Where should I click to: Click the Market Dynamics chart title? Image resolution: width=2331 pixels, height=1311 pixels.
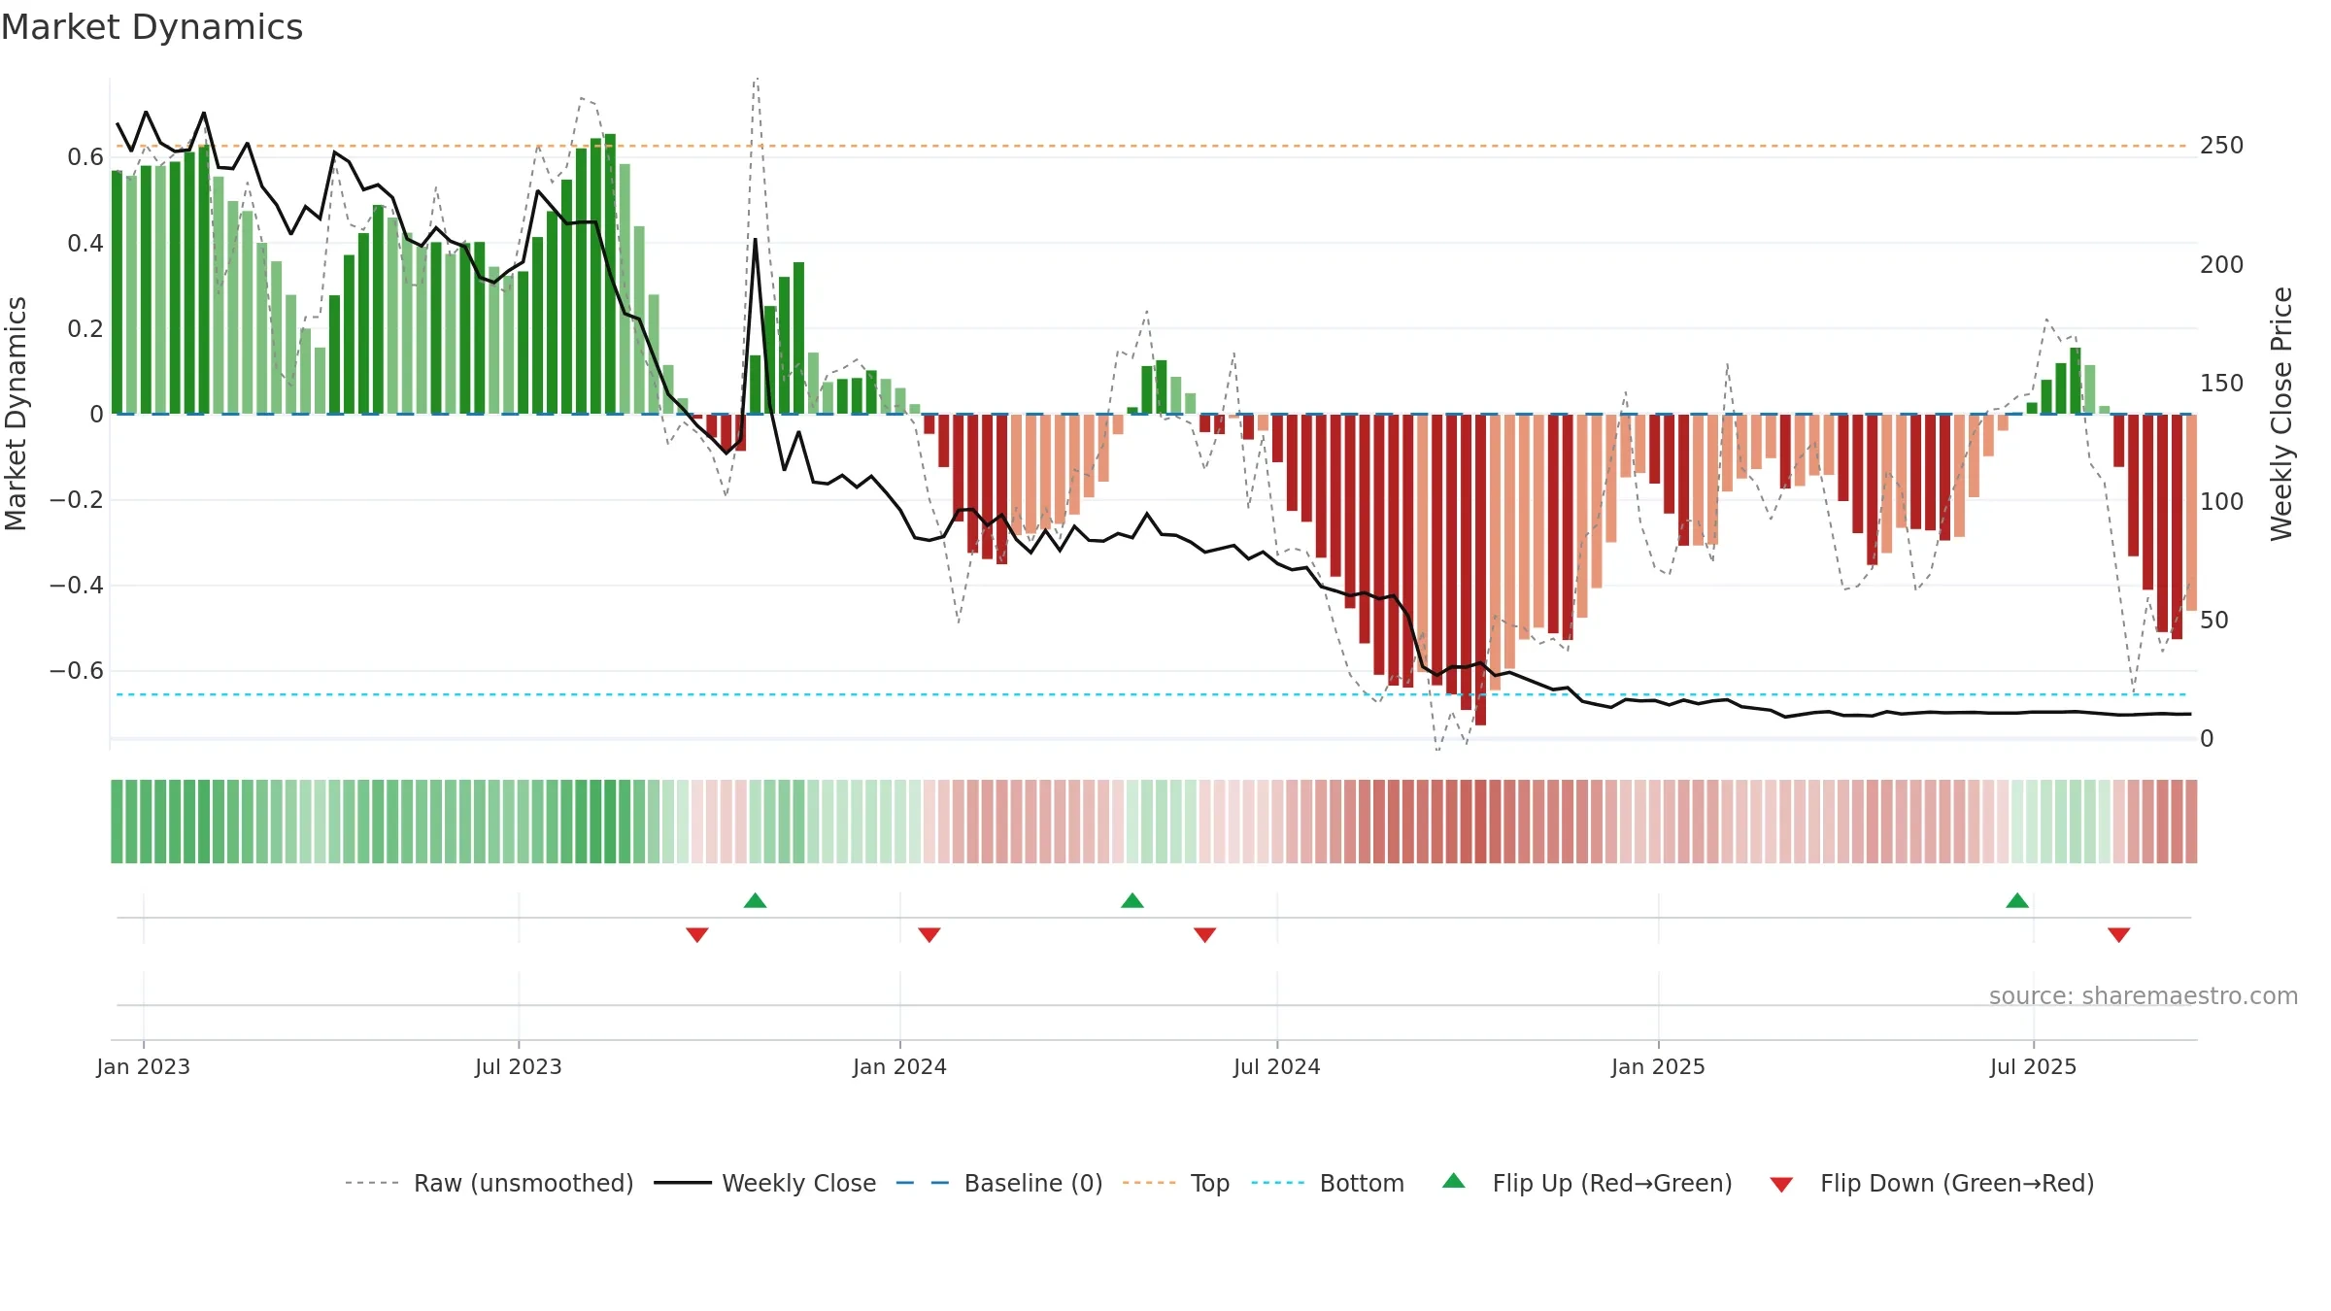(x=152, y=27)
